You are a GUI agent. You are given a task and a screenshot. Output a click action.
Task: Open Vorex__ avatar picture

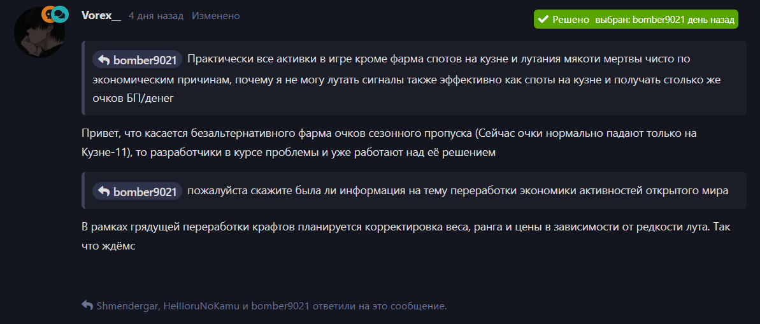[x=39, y=33]
